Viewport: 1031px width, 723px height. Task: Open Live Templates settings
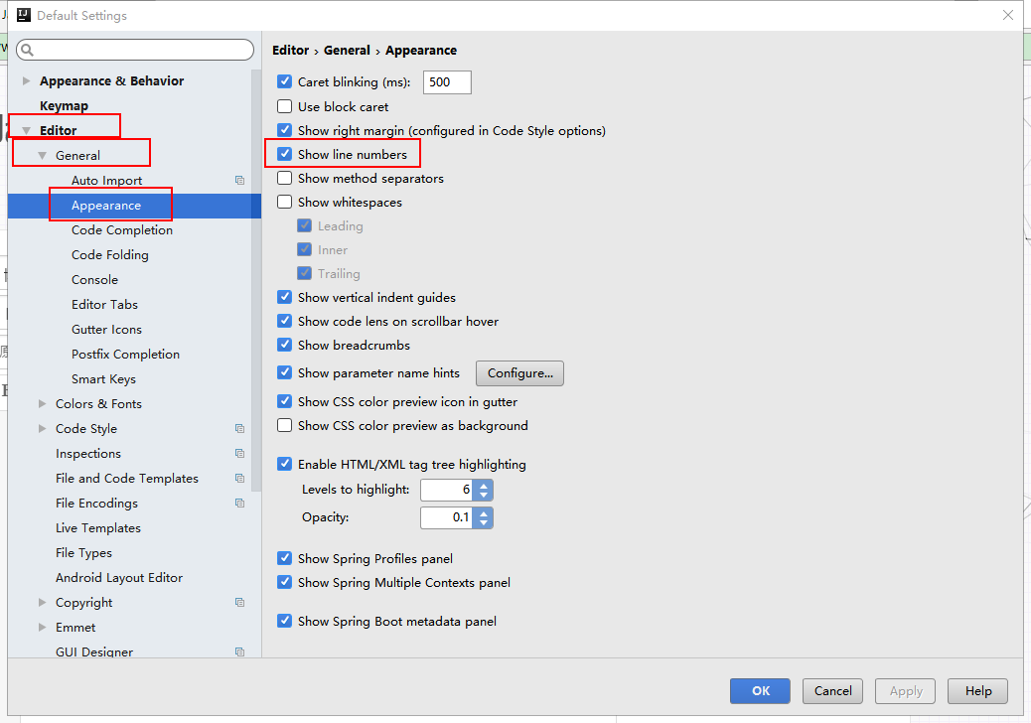pyautogui.click(x=98, y=527)
